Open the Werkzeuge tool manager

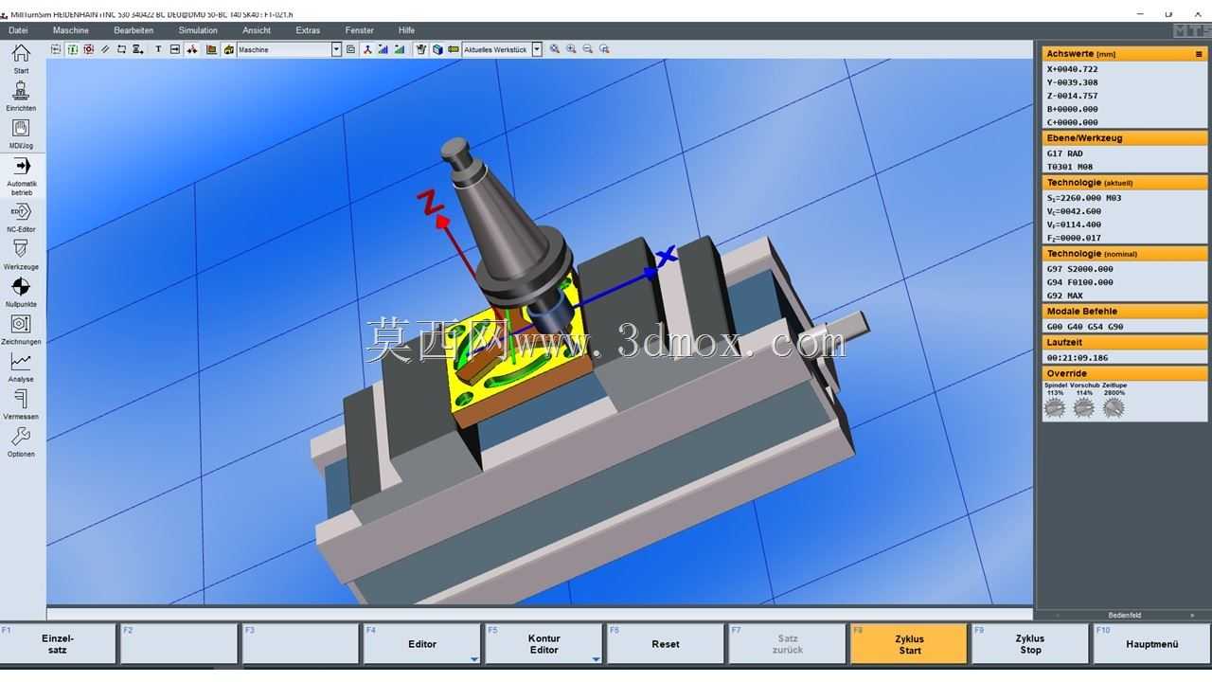pyautogui.click(x=21, y=255)
